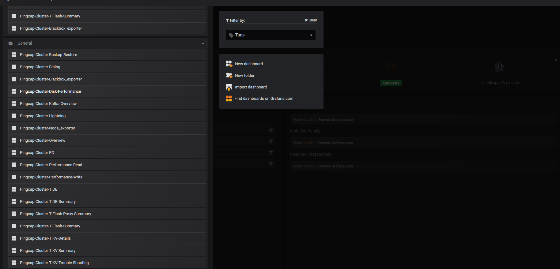The height and width of the screenshot is (269, 560).
Task: Star the second dashboard in dimmed list
Action: coord(271,141)
